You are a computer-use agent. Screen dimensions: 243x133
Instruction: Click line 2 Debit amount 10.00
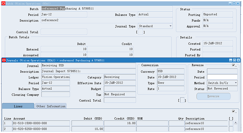[x=87, y=129]
